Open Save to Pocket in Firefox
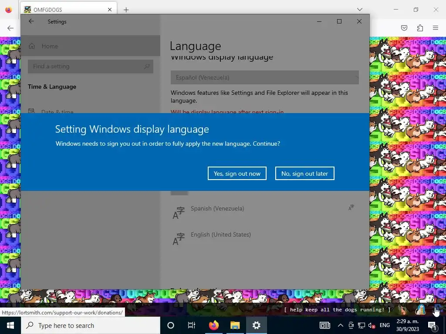 (x=404, y=28)
